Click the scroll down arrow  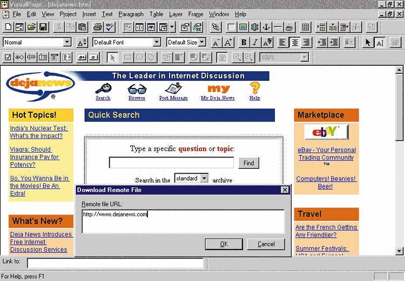tap(399, 251)
